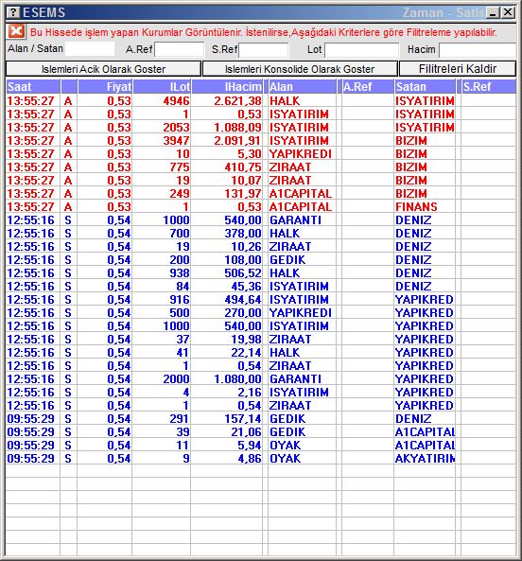Viewport: 522px width, 561px height.
Task: Click volume cell 378,00
Action: (243, 234)
